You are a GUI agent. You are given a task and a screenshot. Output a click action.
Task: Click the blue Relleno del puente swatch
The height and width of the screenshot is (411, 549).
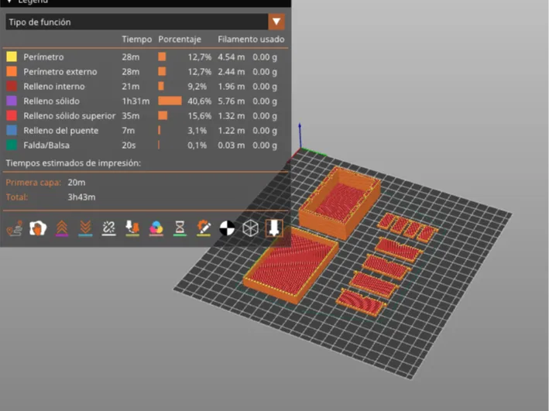click(12, 130)
